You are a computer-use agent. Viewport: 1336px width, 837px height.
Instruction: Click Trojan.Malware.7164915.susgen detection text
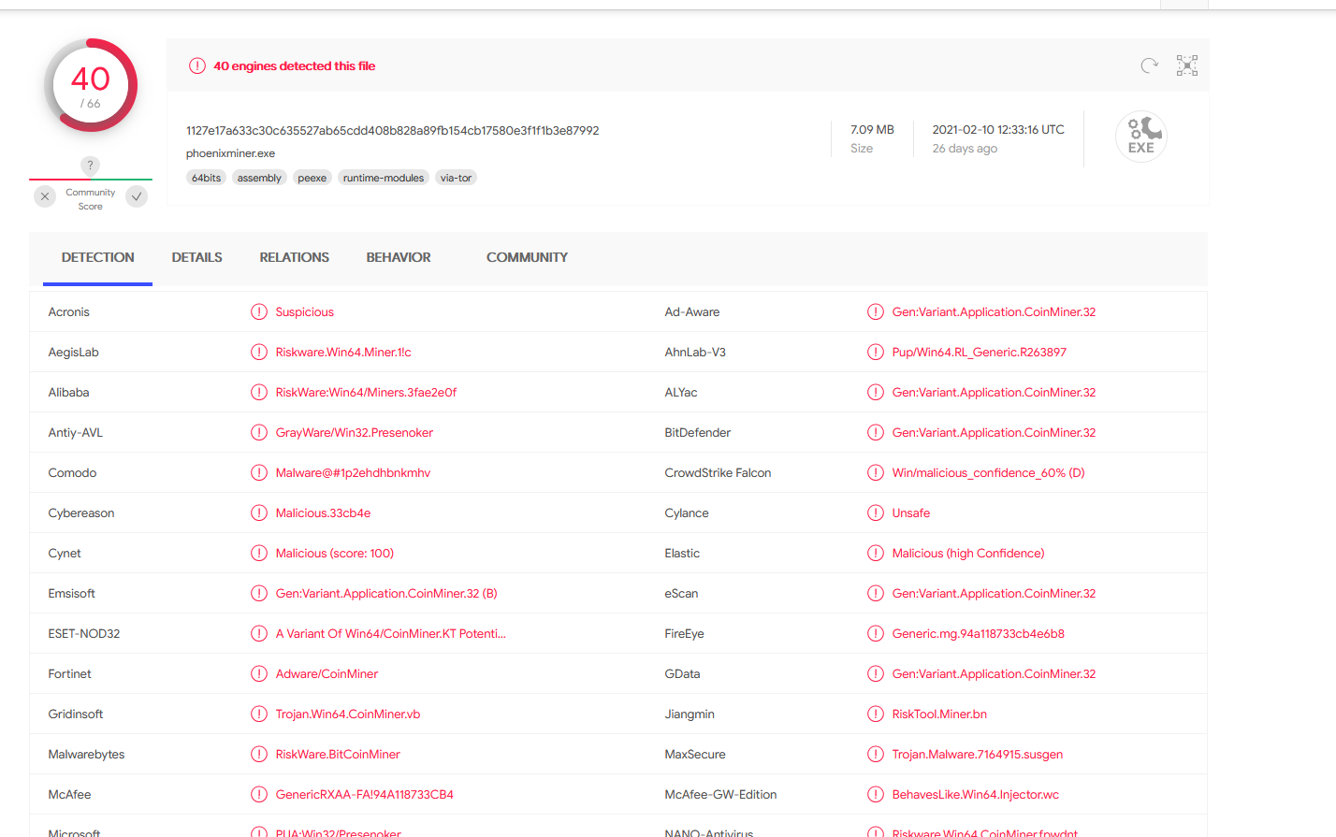coord(977,755)
